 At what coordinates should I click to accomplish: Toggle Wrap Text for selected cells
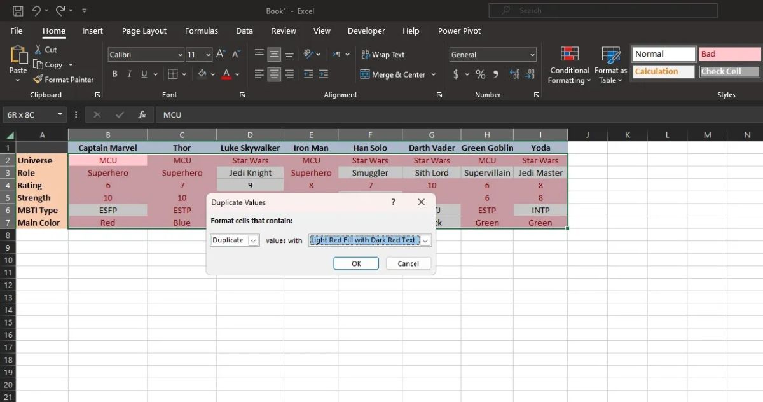(383, 54)
